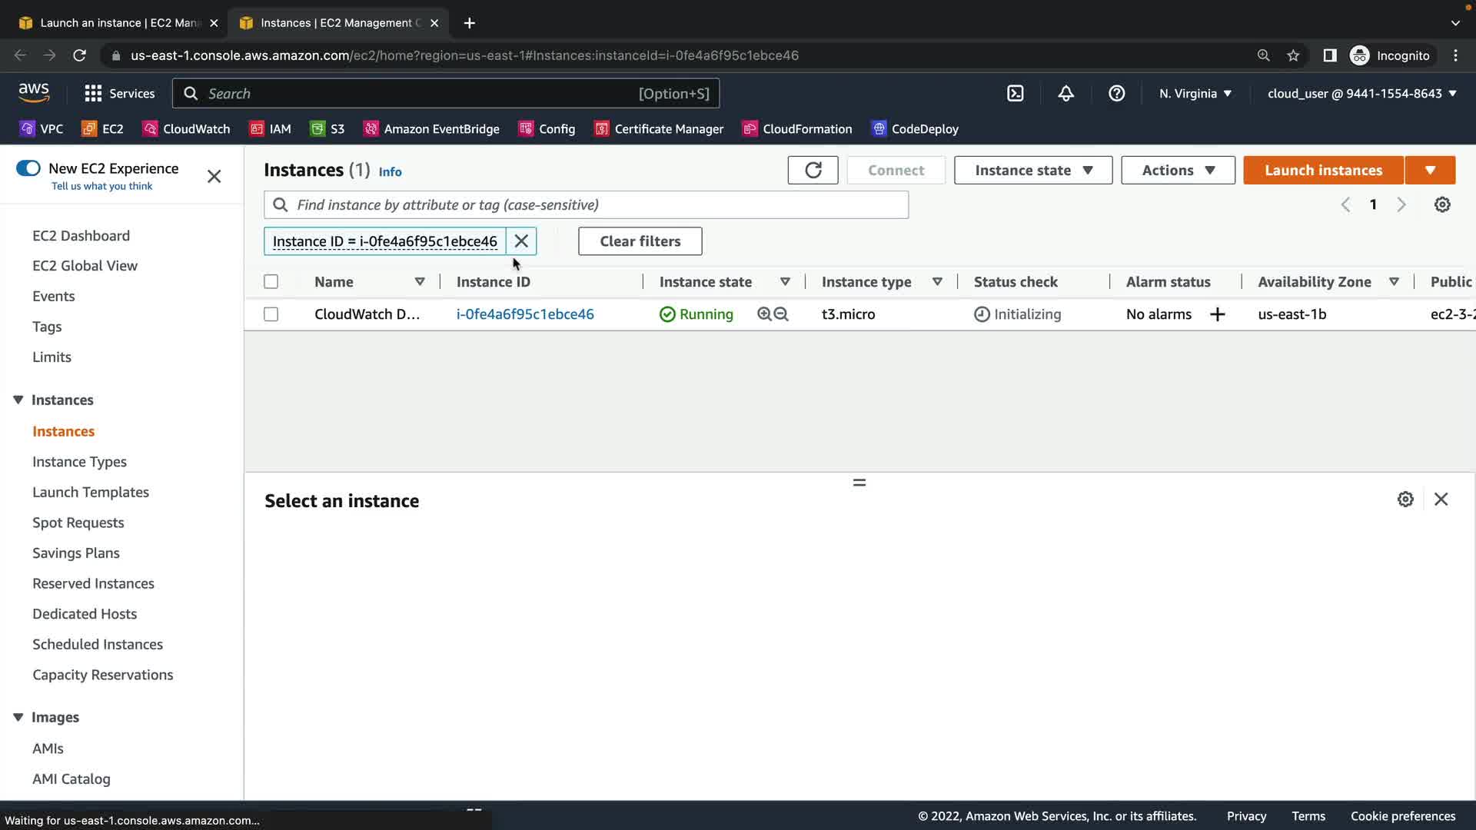The image size is (1476, 830).
Task: Open AWS CloudShell icon in header
Action: click(x=1015, y=94)
